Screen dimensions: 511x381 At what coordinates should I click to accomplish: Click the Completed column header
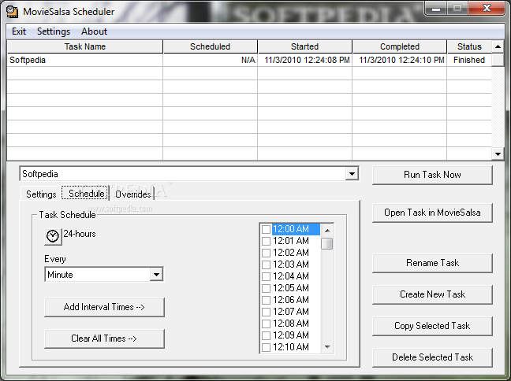click(400, 46)
